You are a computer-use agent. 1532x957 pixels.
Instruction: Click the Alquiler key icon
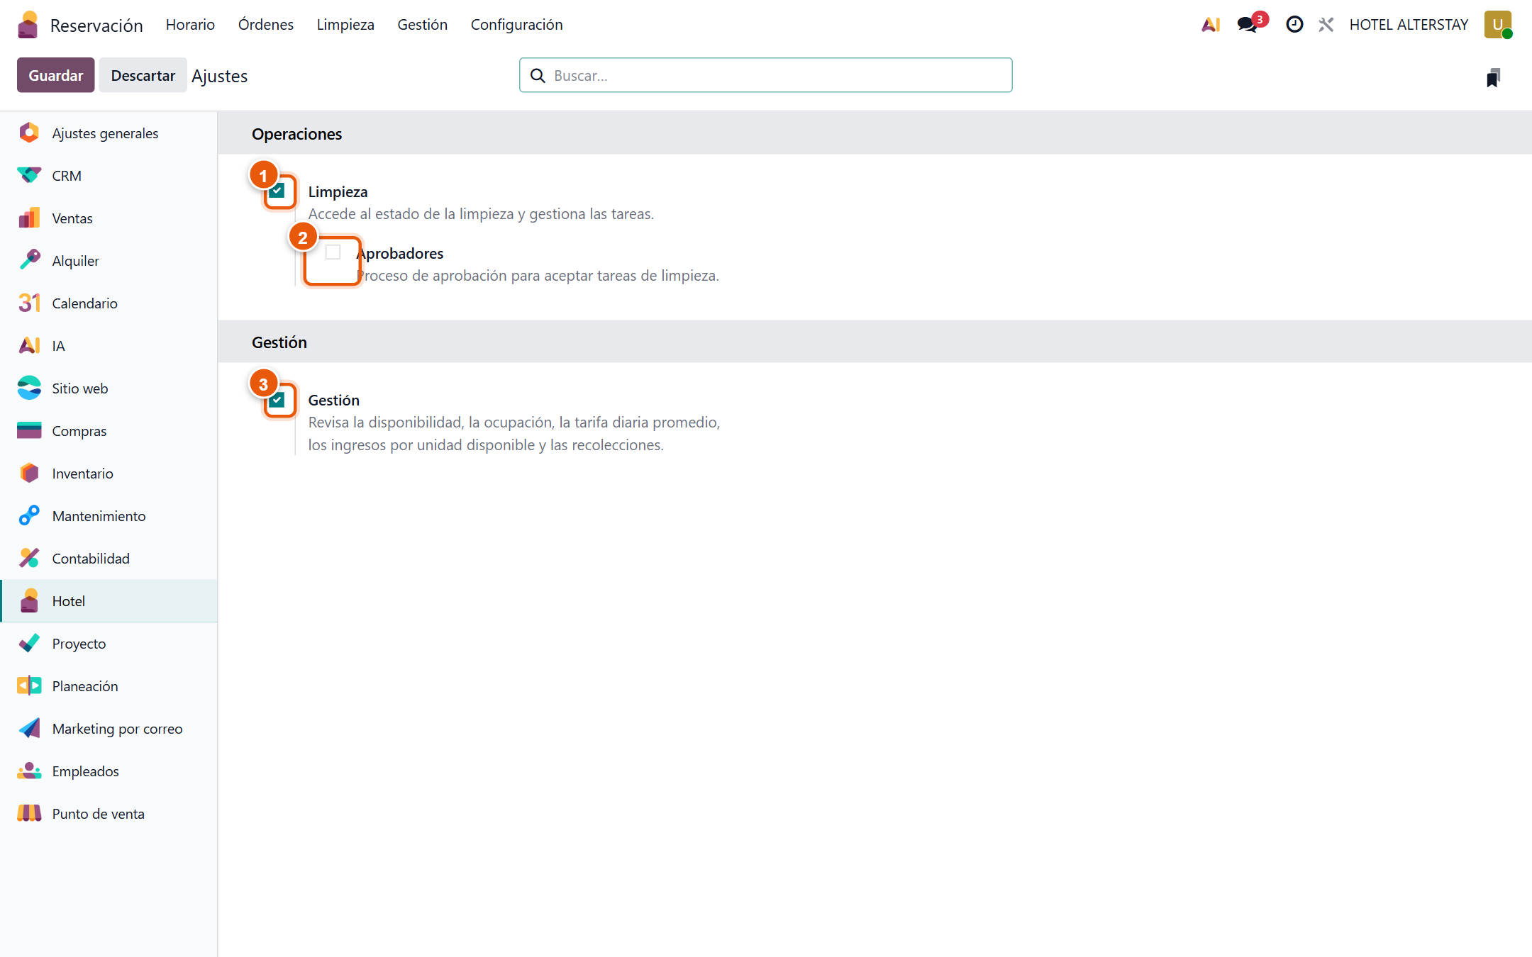(x=29, y=260)
